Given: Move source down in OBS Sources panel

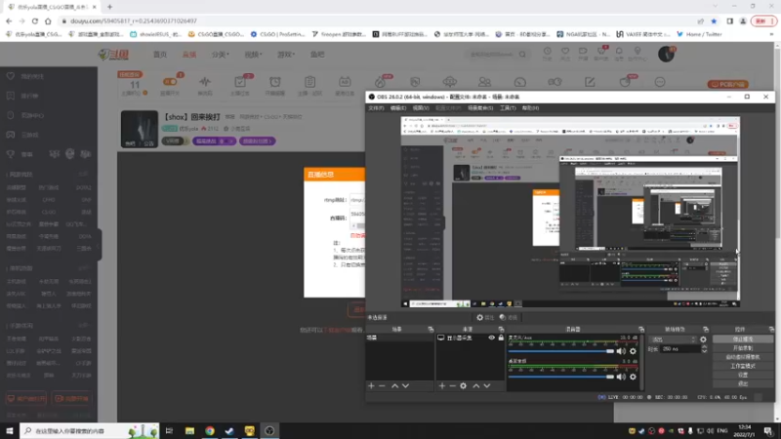Looking at the screenshot, I should coord(487,385).
